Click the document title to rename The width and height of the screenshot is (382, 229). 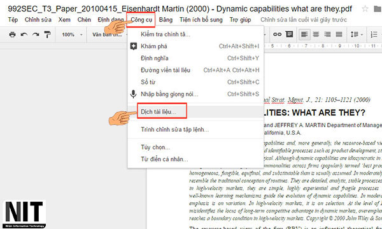click(x=180, y=9)
